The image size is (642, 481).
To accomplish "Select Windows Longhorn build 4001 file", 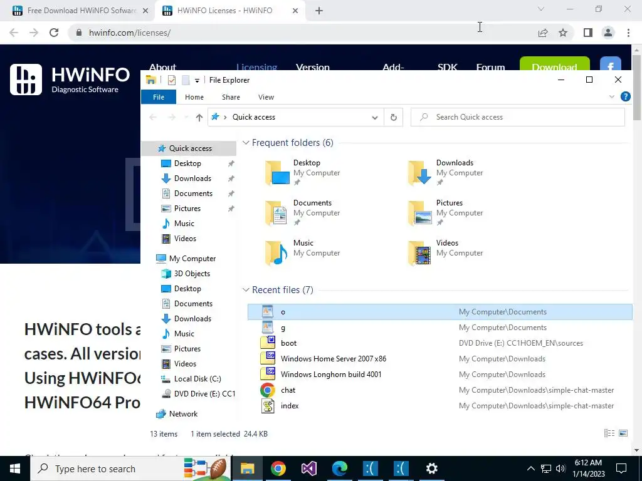I will coord(439,375).
